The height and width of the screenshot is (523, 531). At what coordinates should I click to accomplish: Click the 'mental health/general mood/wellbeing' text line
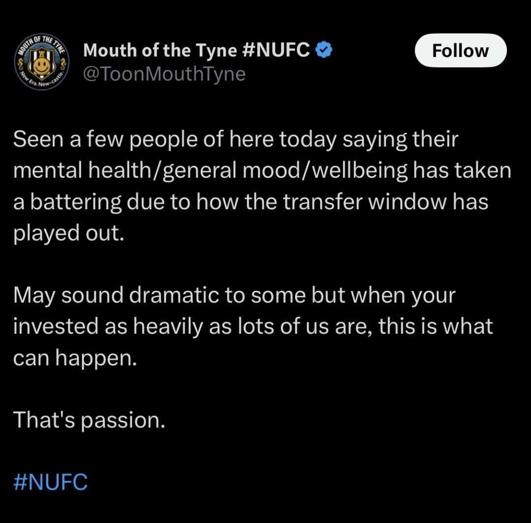pos(262,170)
